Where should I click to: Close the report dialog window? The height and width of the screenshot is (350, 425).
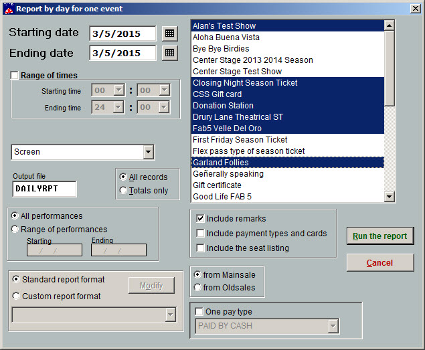[415, 9]
